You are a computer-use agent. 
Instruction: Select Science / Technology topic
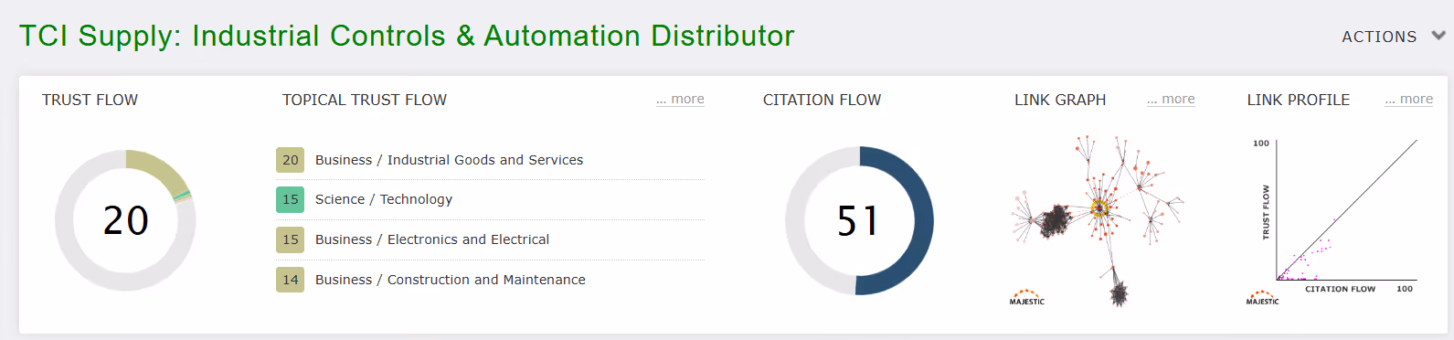[384, 199]
